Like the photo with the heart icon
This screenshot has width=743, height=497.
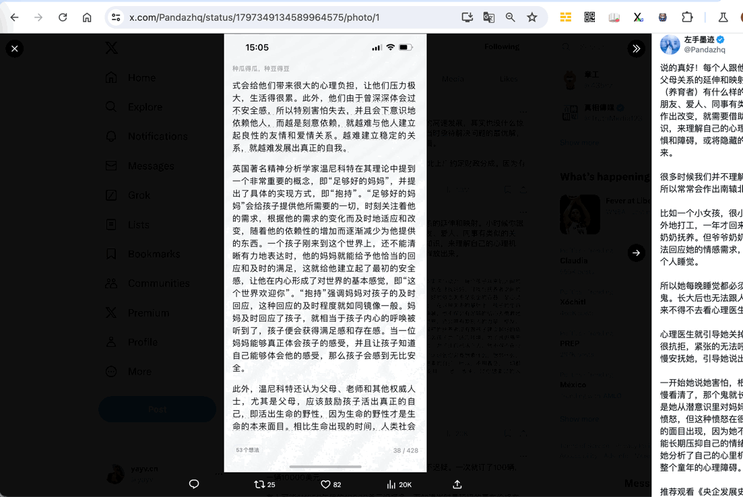pos(325,484)
